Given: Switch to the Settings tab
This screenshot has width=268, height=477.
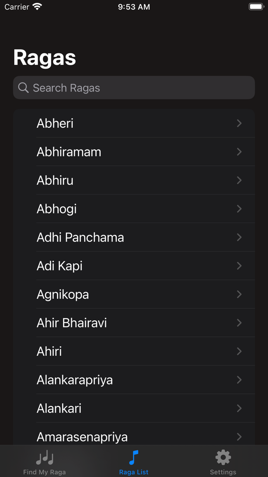Looking at the screenshot, I should [x=222, y=462].
